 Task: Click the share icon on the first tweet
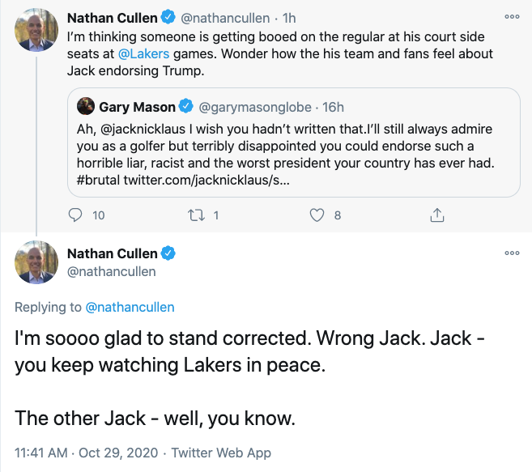(x=437, y=215)
